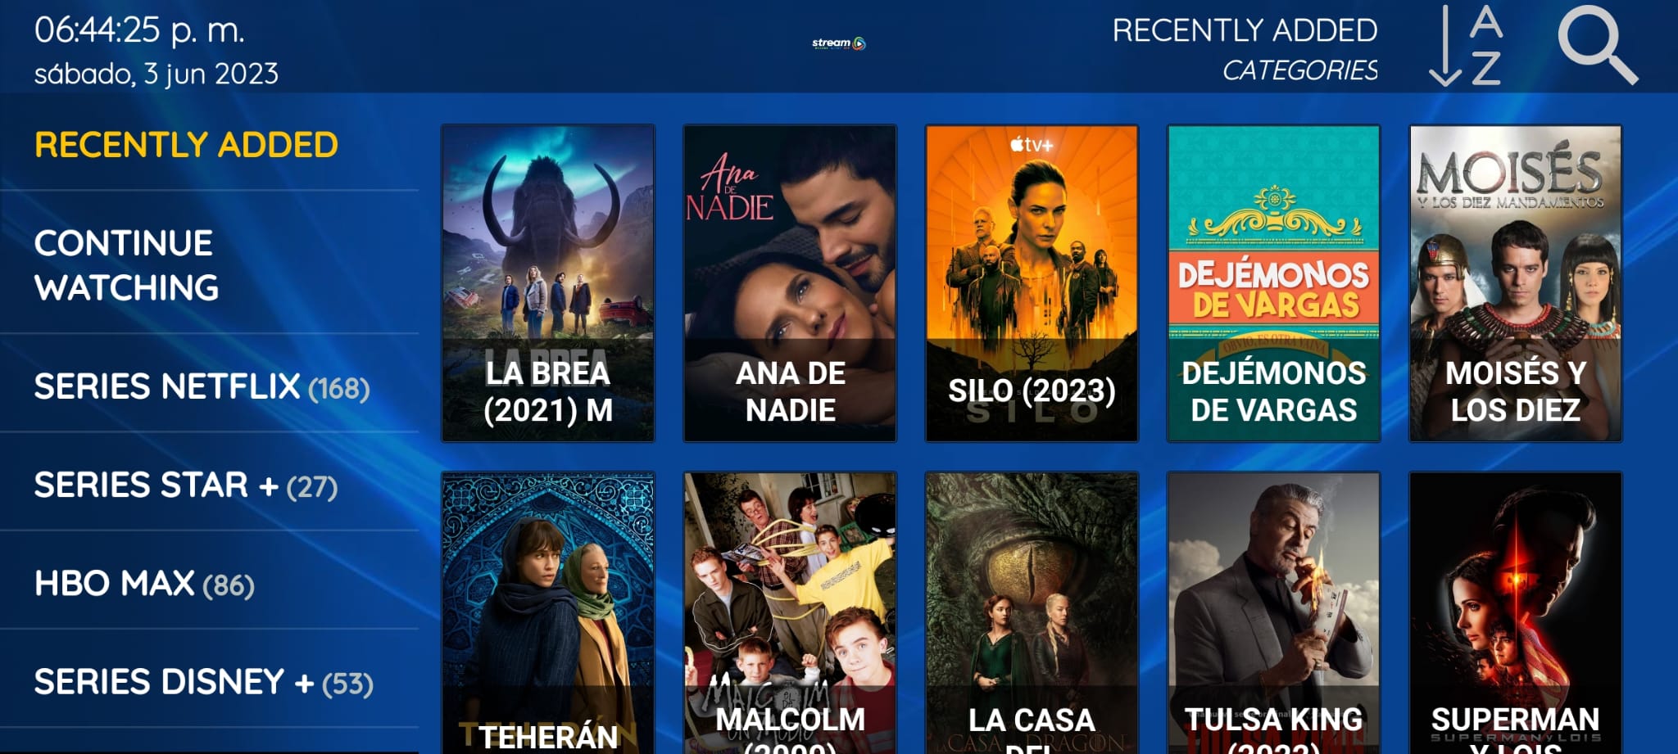Select Series Disney + (53) category

pos(204,681)
